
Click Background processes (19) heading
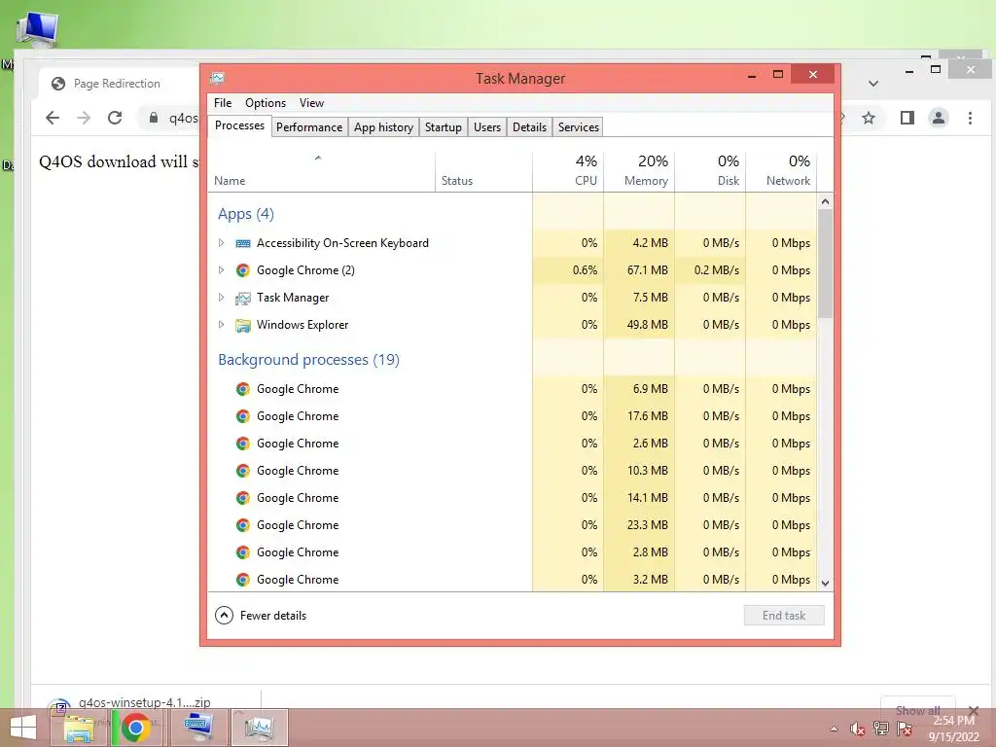308,360
